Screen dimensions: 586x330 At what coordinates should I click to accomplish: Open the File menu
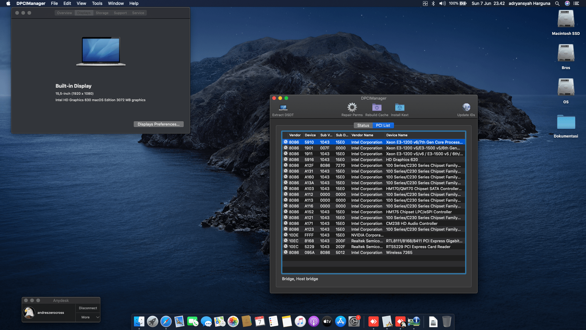(x=54, y=3)
